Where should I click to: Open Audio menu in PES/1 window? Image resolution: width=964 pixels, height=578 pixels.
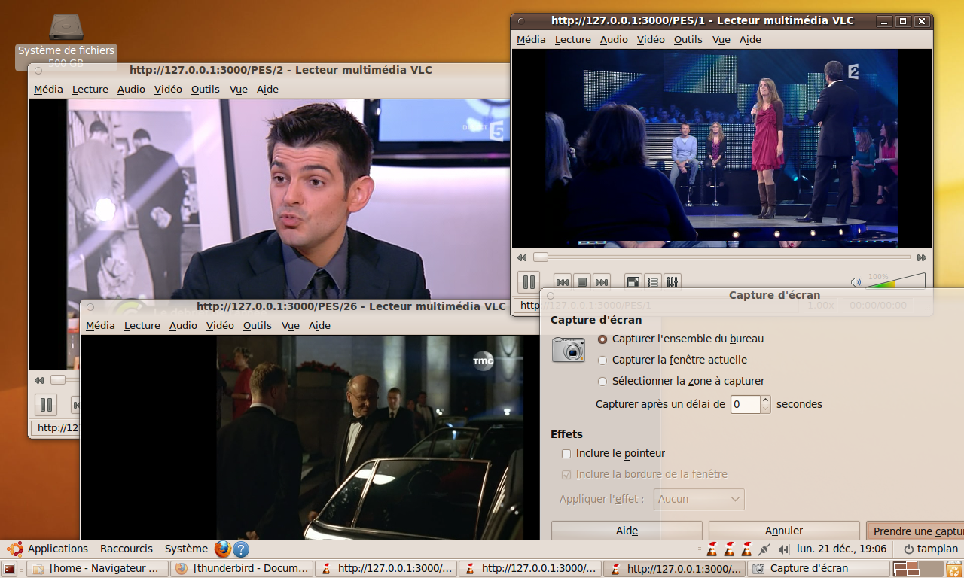coord(614,39)
